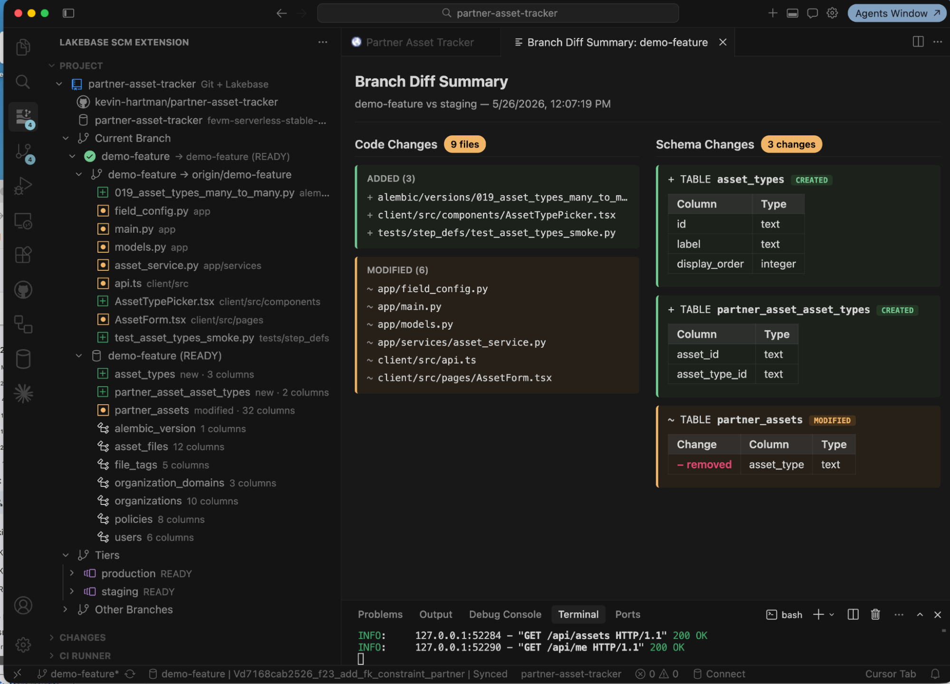
Task: Select partner_assets modified table row
Action: [204, 410]
